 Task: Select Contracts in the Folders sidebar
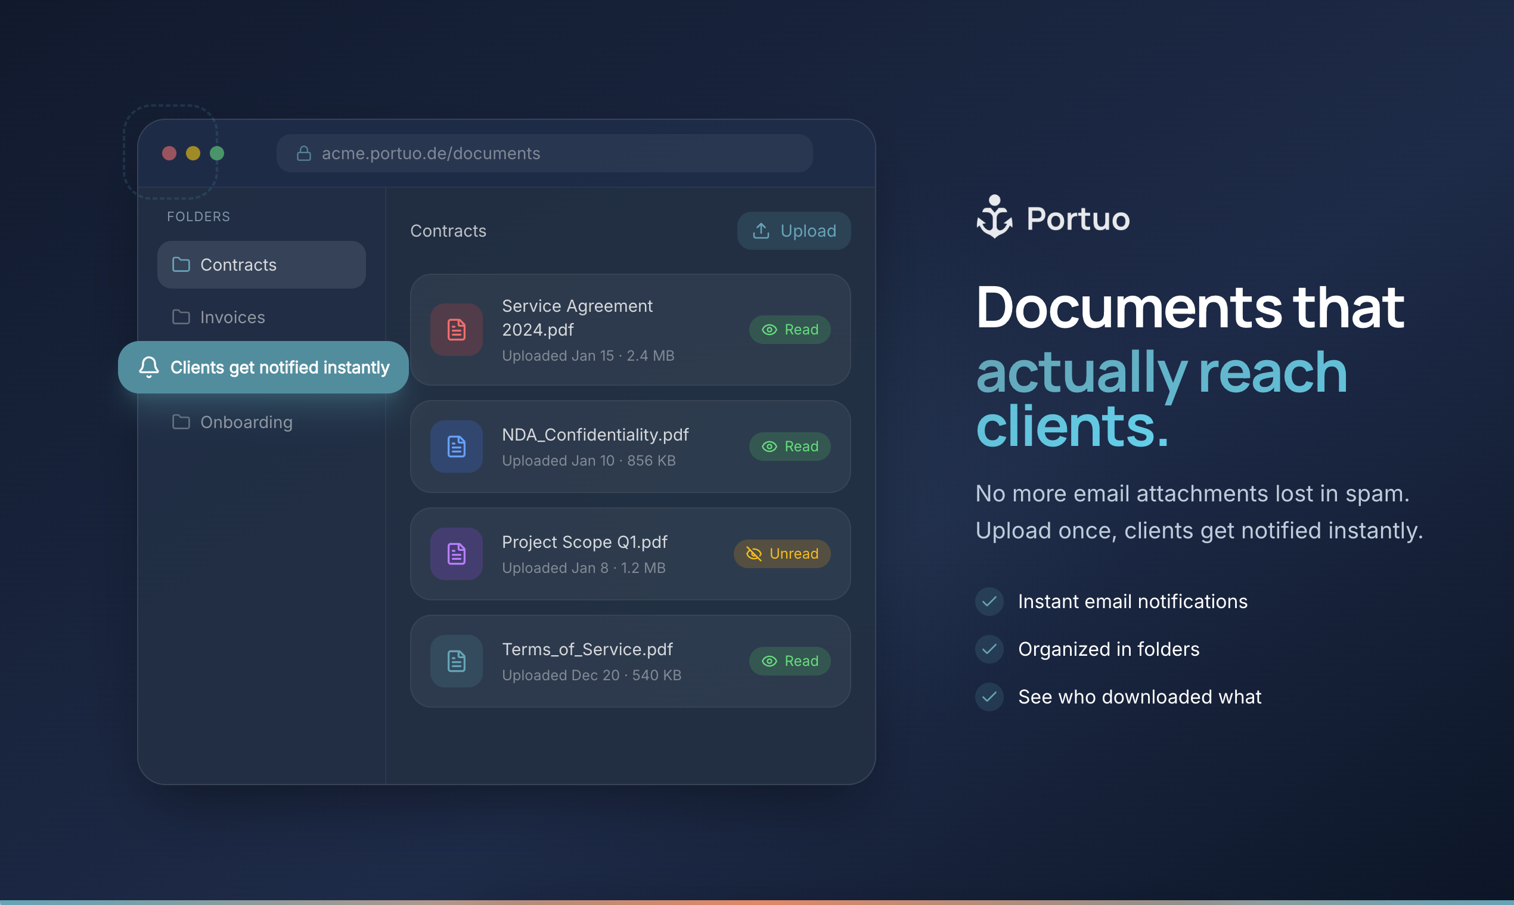[261, 264]
